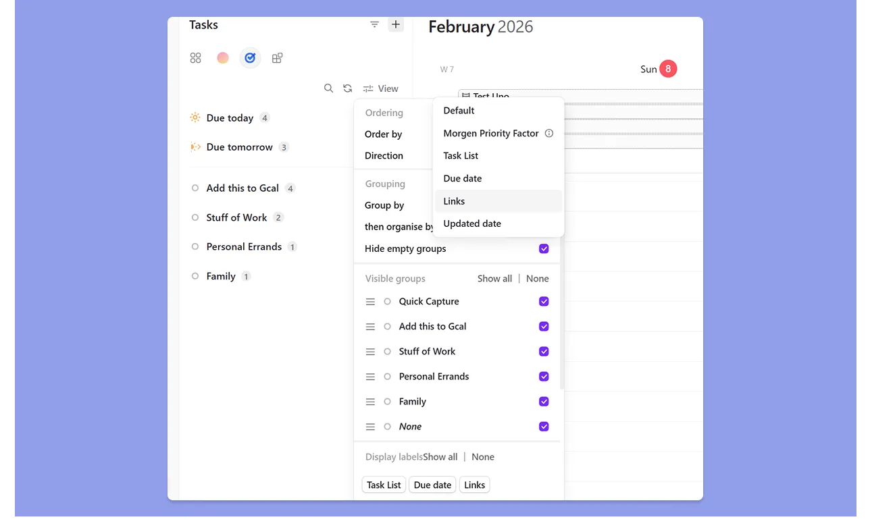Uncheck the Quick Capture visible group
The width and height of the screenshot is (870, 532).
544,301
